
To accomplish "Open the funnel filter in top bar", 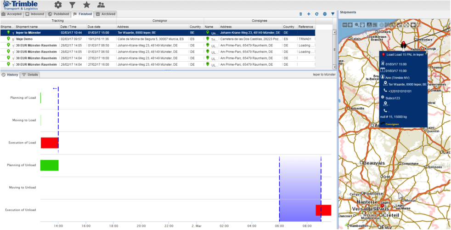I will [x=72, y=5].
